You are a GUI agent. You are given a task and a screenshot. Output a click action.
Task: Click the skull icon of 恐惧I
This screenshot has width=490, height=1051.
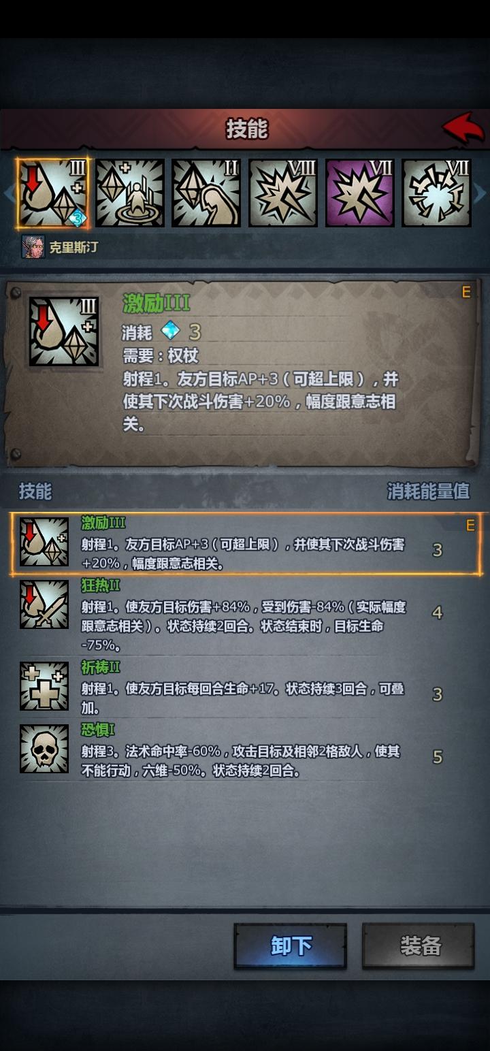coord(44,749)
